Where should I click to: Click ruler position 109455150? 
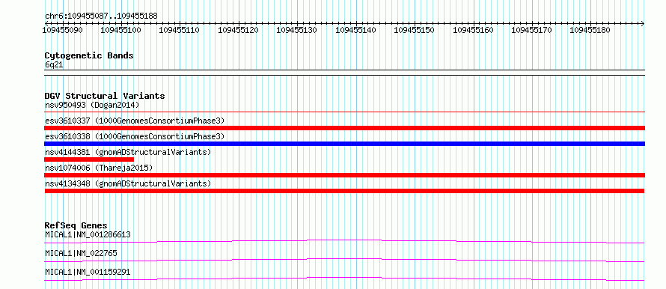point(414,30)
